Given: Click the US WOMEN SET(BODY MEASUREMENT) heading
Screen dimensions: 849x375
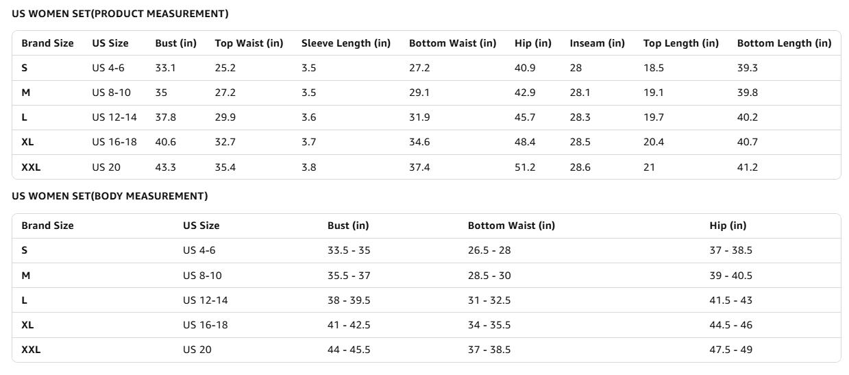Looking at the screenshot, I should click(x=110, y=196).
